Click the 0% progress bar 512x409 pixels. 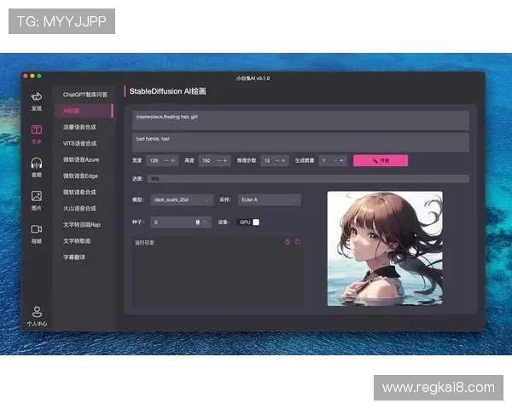308,179
